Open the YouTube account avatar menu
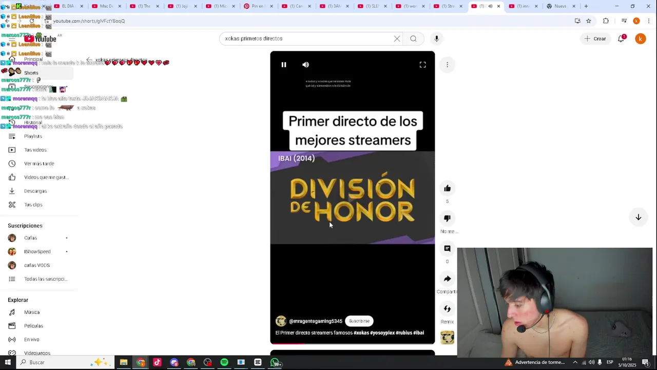This screenshot has width=657, height=370. pos(641,39)
